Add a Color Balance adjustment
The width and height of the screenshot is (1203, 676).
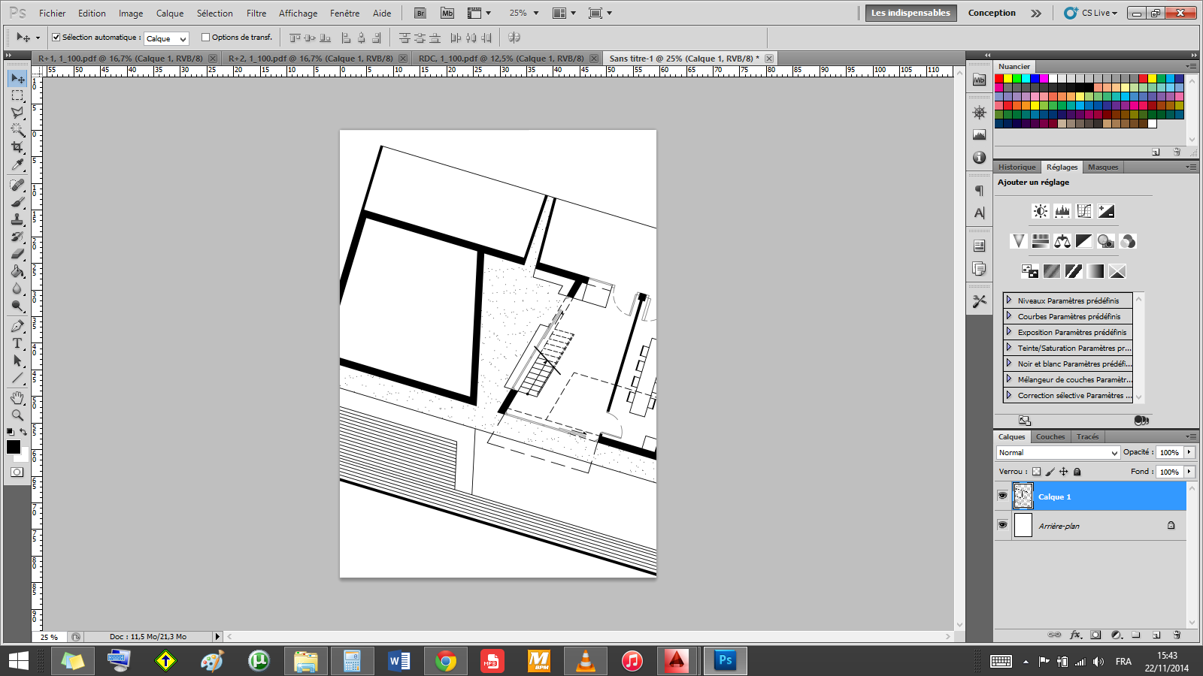[x=1062, y=241]
